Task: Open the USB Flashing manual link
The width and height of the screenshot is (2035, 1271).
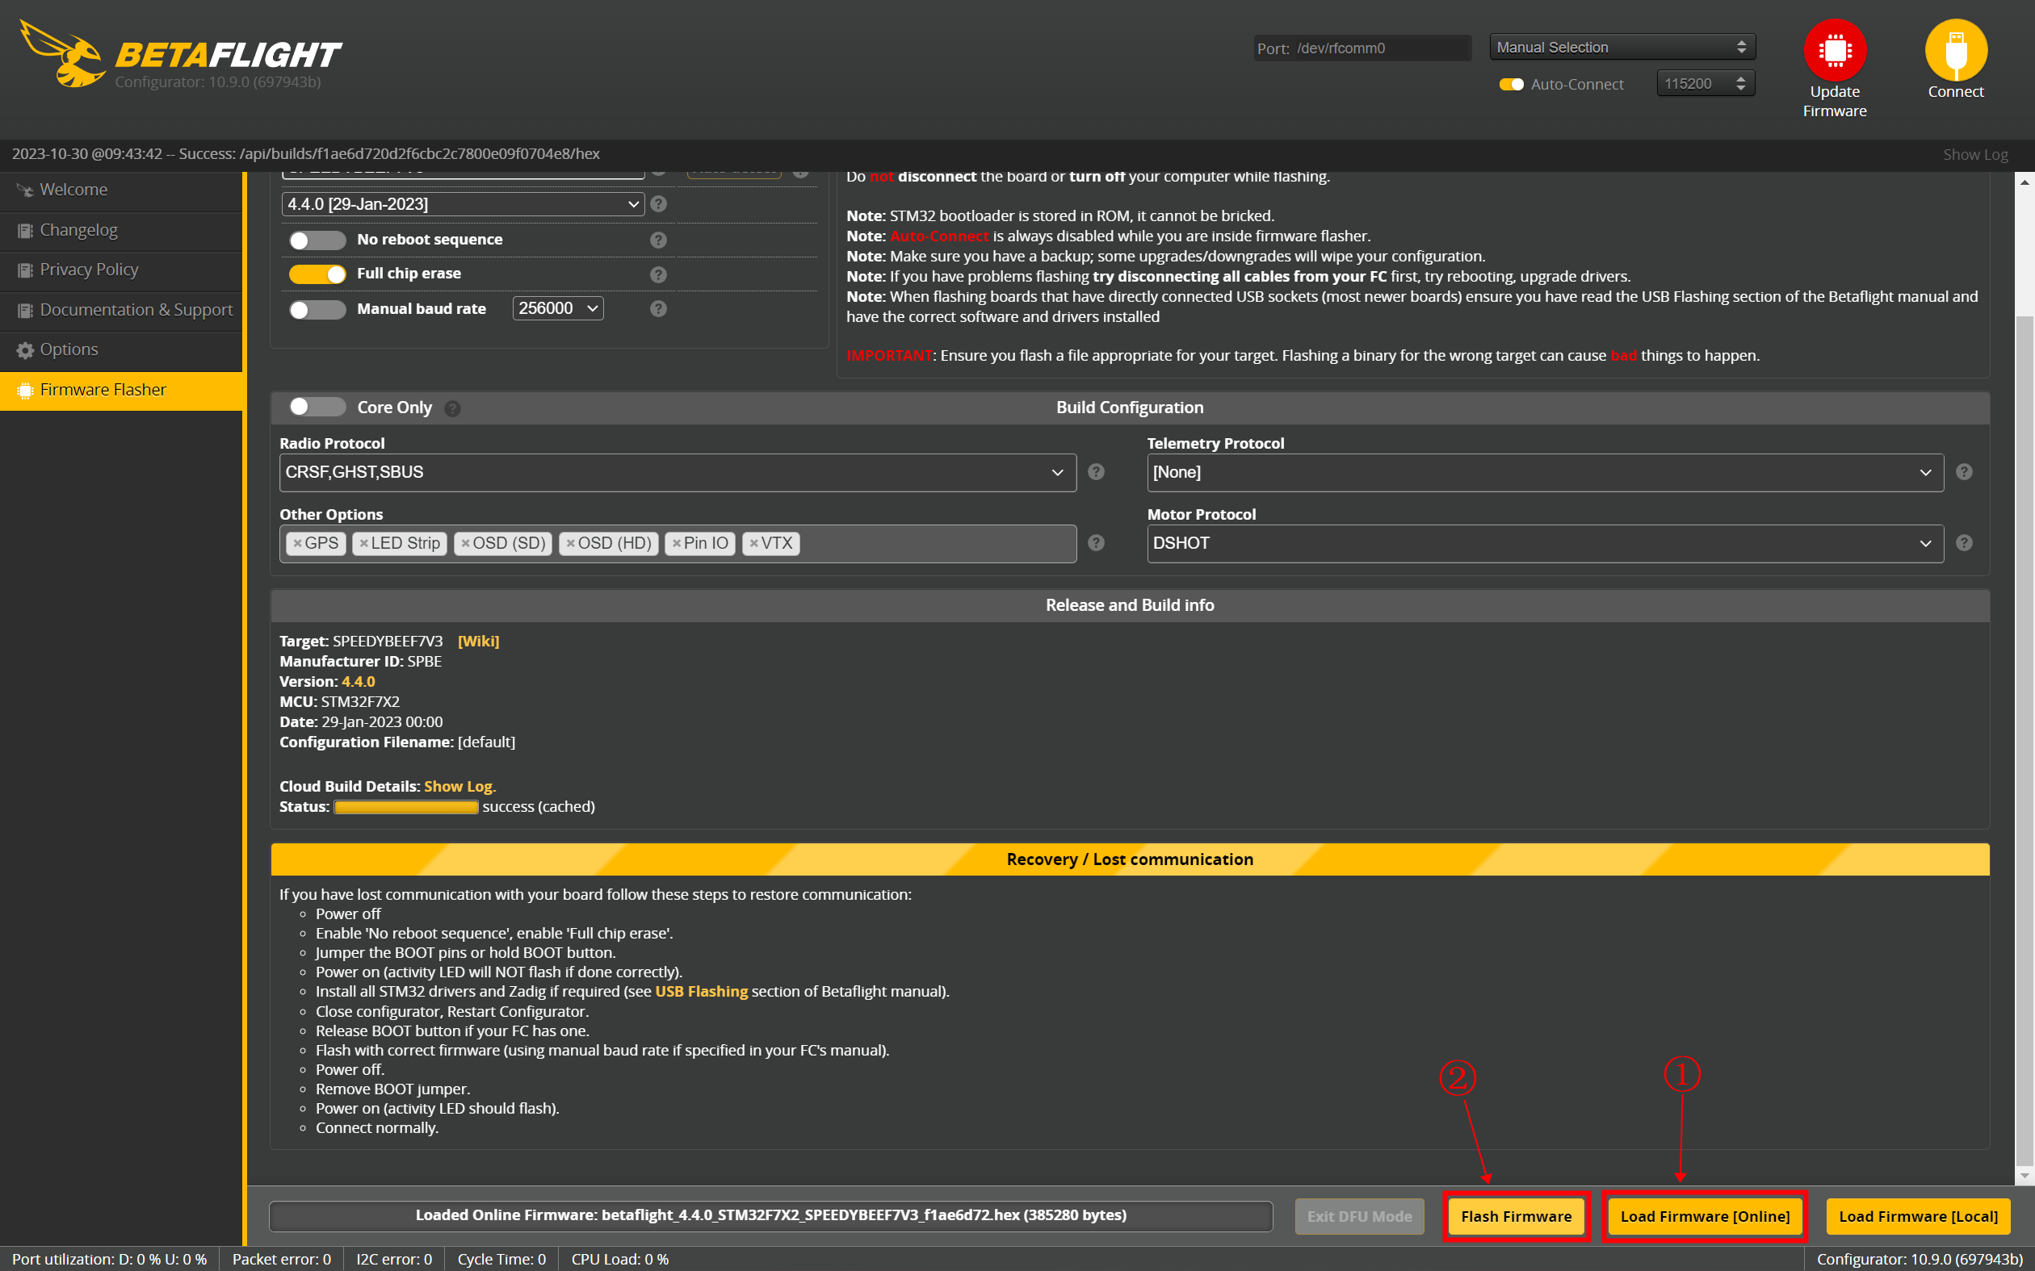Action: point(700,991)
